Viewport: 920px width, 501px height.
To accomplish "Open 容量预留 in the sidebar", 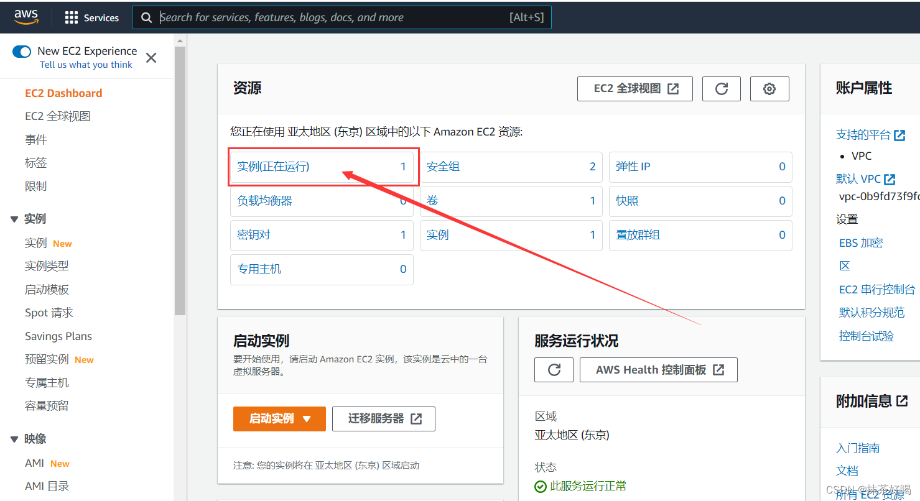I will [47, 406].
